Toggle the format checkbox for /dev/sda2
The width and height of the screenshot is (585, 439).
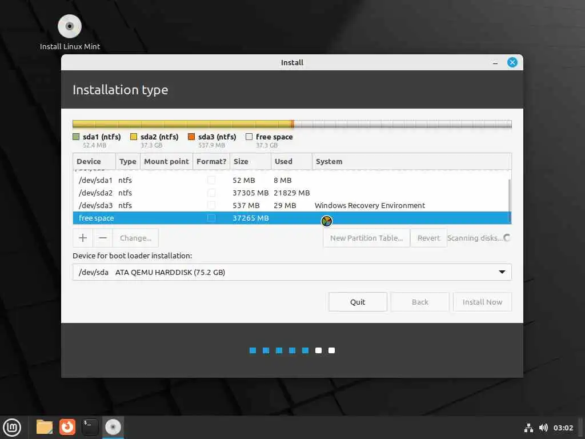[x=211, y=193]
